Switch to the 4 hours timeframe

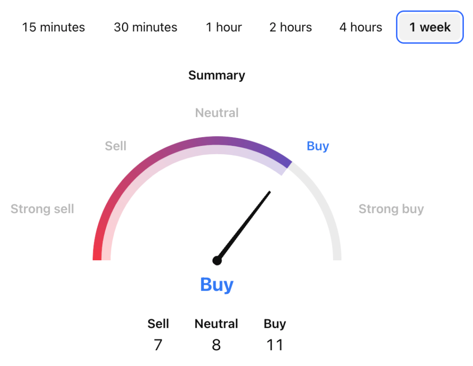361,27
